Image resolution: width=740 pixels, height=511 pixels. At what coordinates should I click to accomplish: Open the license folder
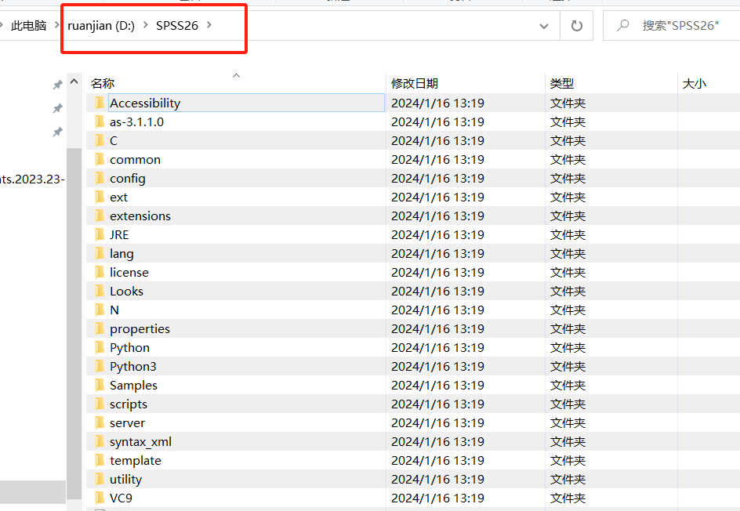(129, 272)
